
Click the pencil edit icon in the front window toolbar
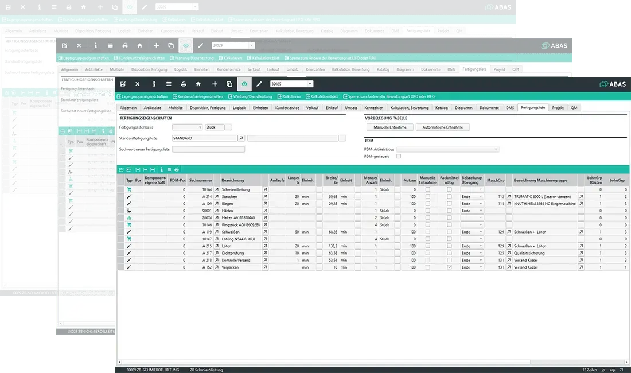pos(259,84)
